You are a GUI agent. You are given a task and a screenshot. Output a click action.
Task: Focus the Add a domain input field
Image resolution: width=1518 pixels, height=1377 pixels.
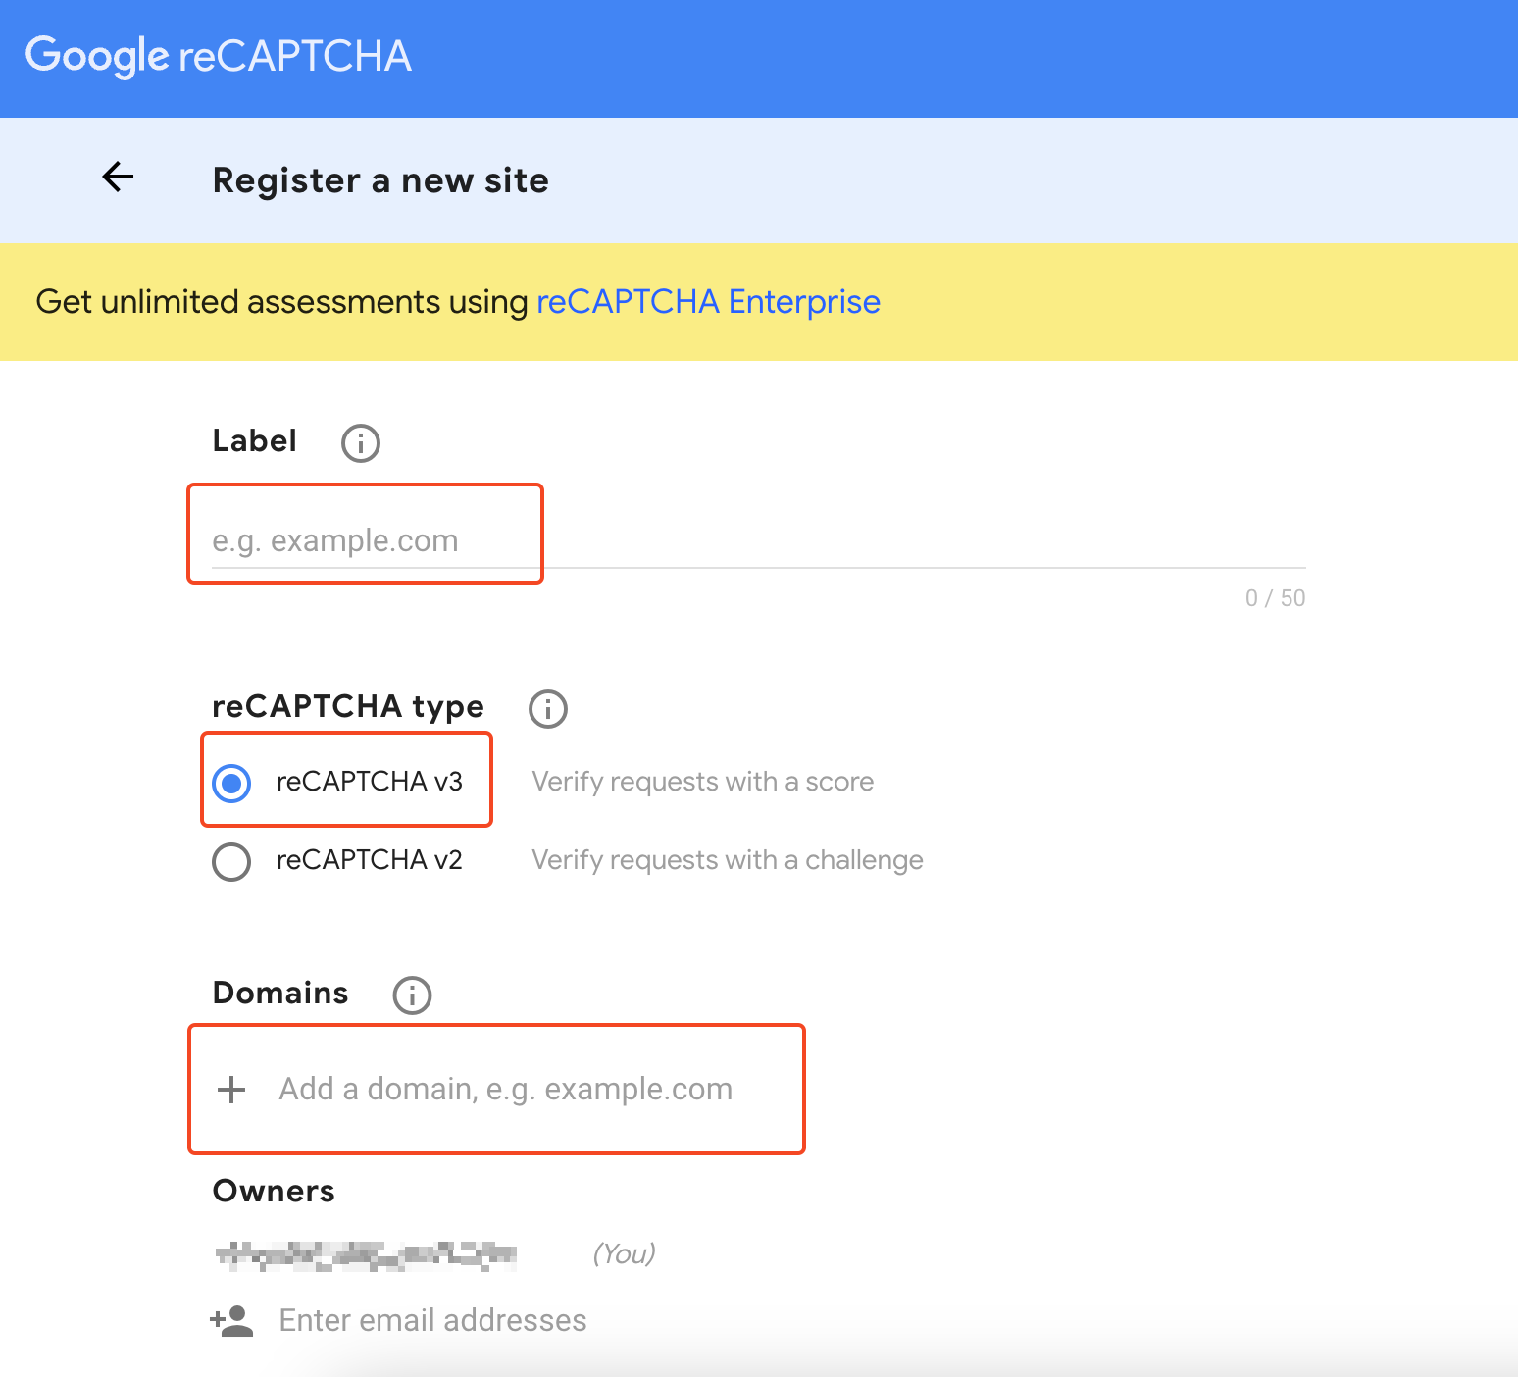(506, 1090)
